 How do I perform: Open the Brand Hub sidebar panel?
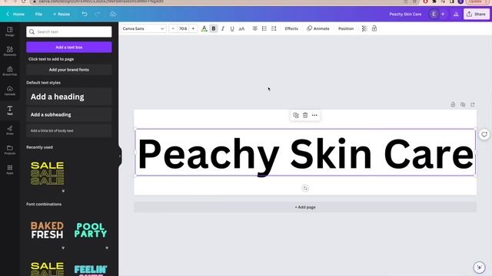10,71
